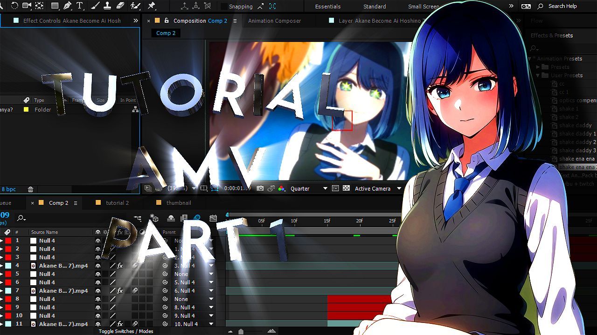Switch to the tutorial 2 timeline tab

(x=117, y=203)
